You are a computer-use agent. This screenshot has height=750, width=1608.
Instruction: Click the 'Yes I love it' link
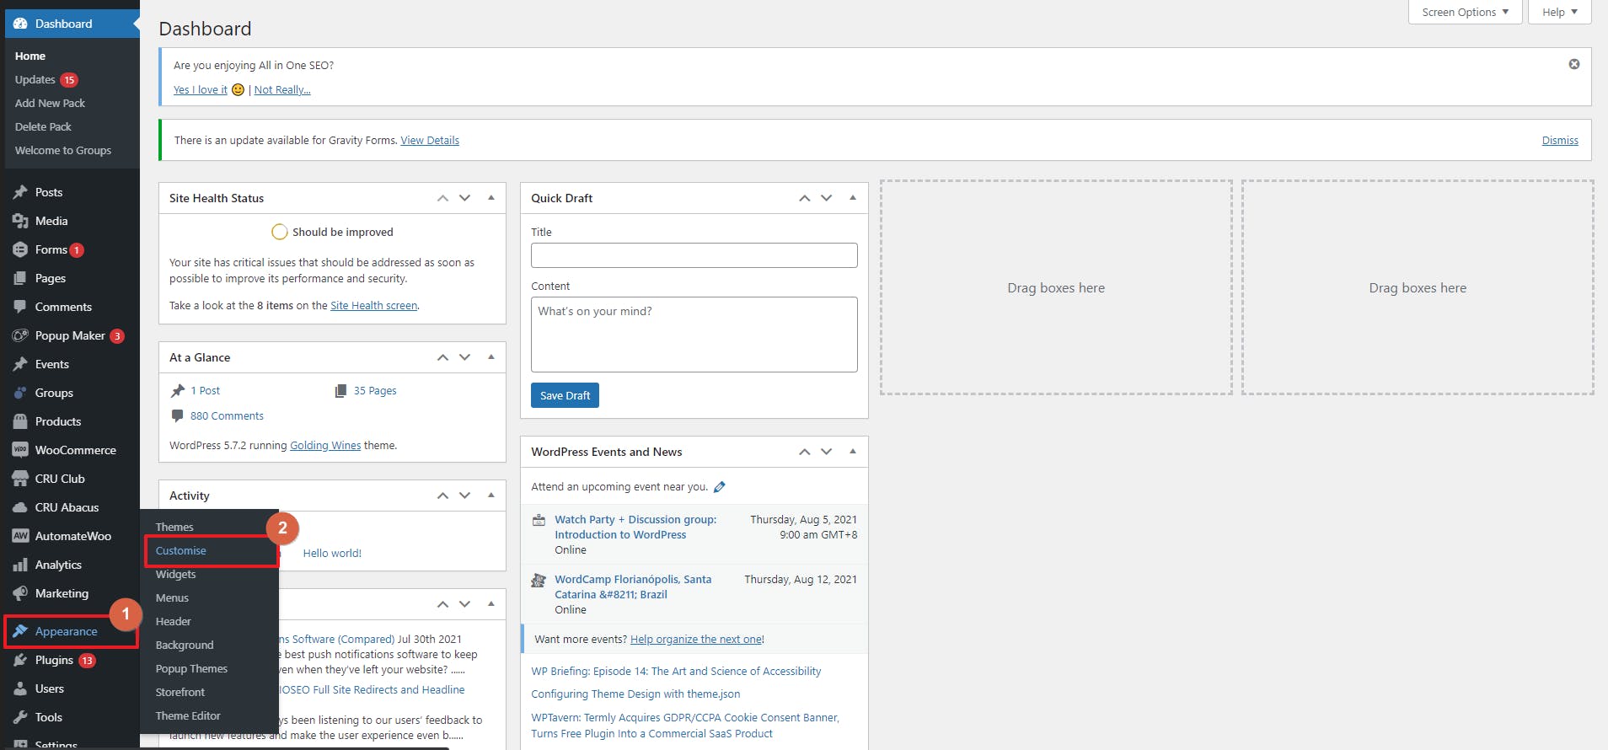coord(201,89)
